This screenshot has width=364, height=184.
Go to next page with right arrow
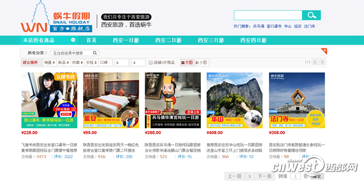click(322, 62)
